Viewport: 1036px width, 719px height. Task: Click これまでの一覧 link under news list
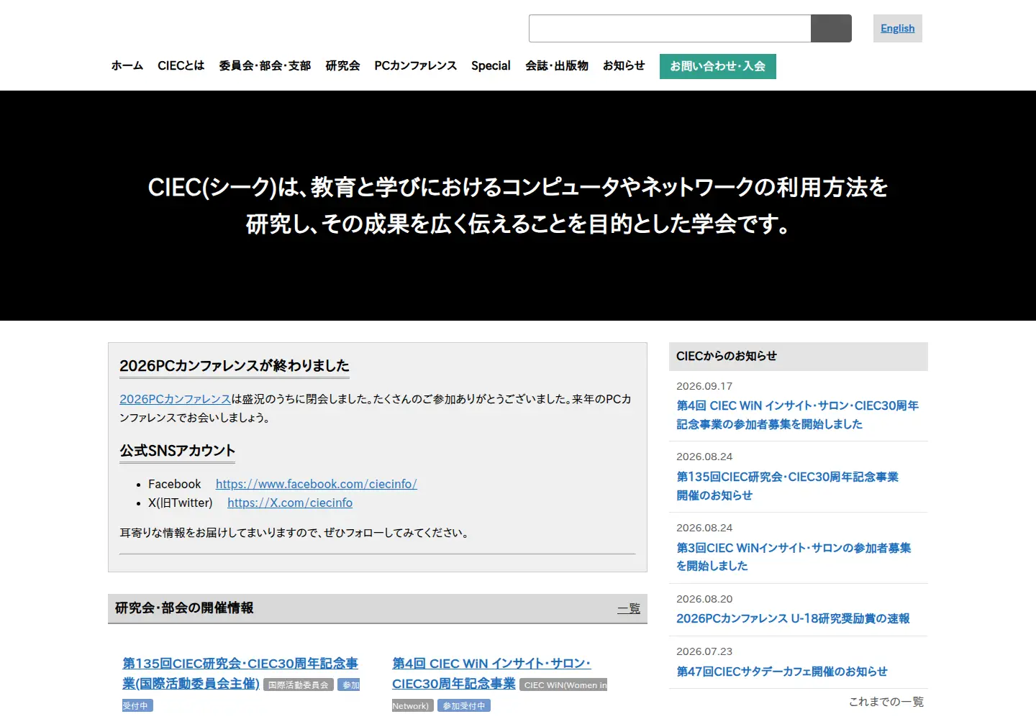click(x=886, y=702)
